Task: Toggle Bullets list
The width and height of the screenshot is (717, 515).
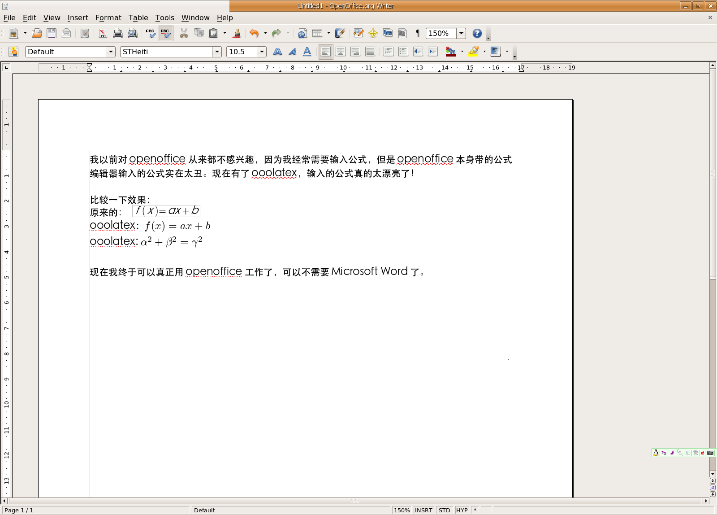Action: pos(403,52)
